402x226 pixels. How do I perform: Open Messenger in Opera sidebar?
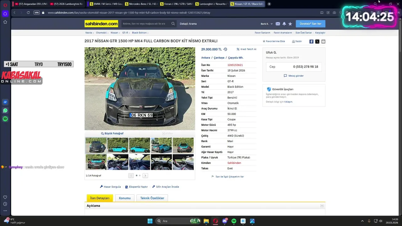pyautogui.click(x=5, y=102)
